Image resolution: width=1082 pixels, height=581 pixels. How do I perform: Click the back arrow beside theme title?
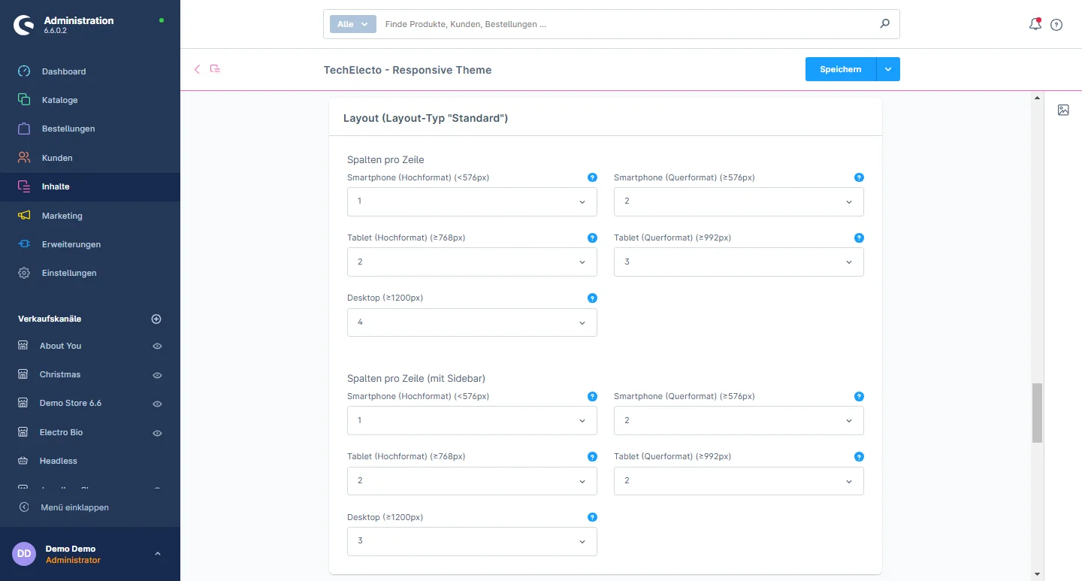(198, 69)
